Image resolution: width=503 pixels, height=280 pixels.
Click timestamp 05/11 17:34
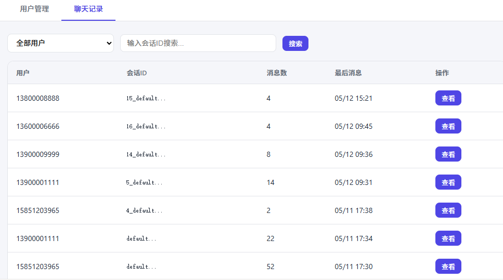(354, 238)
